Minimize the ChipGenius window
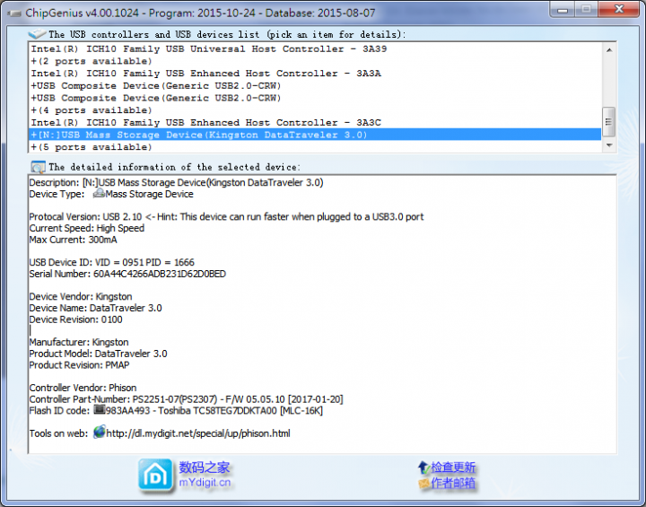 [562, 9]
